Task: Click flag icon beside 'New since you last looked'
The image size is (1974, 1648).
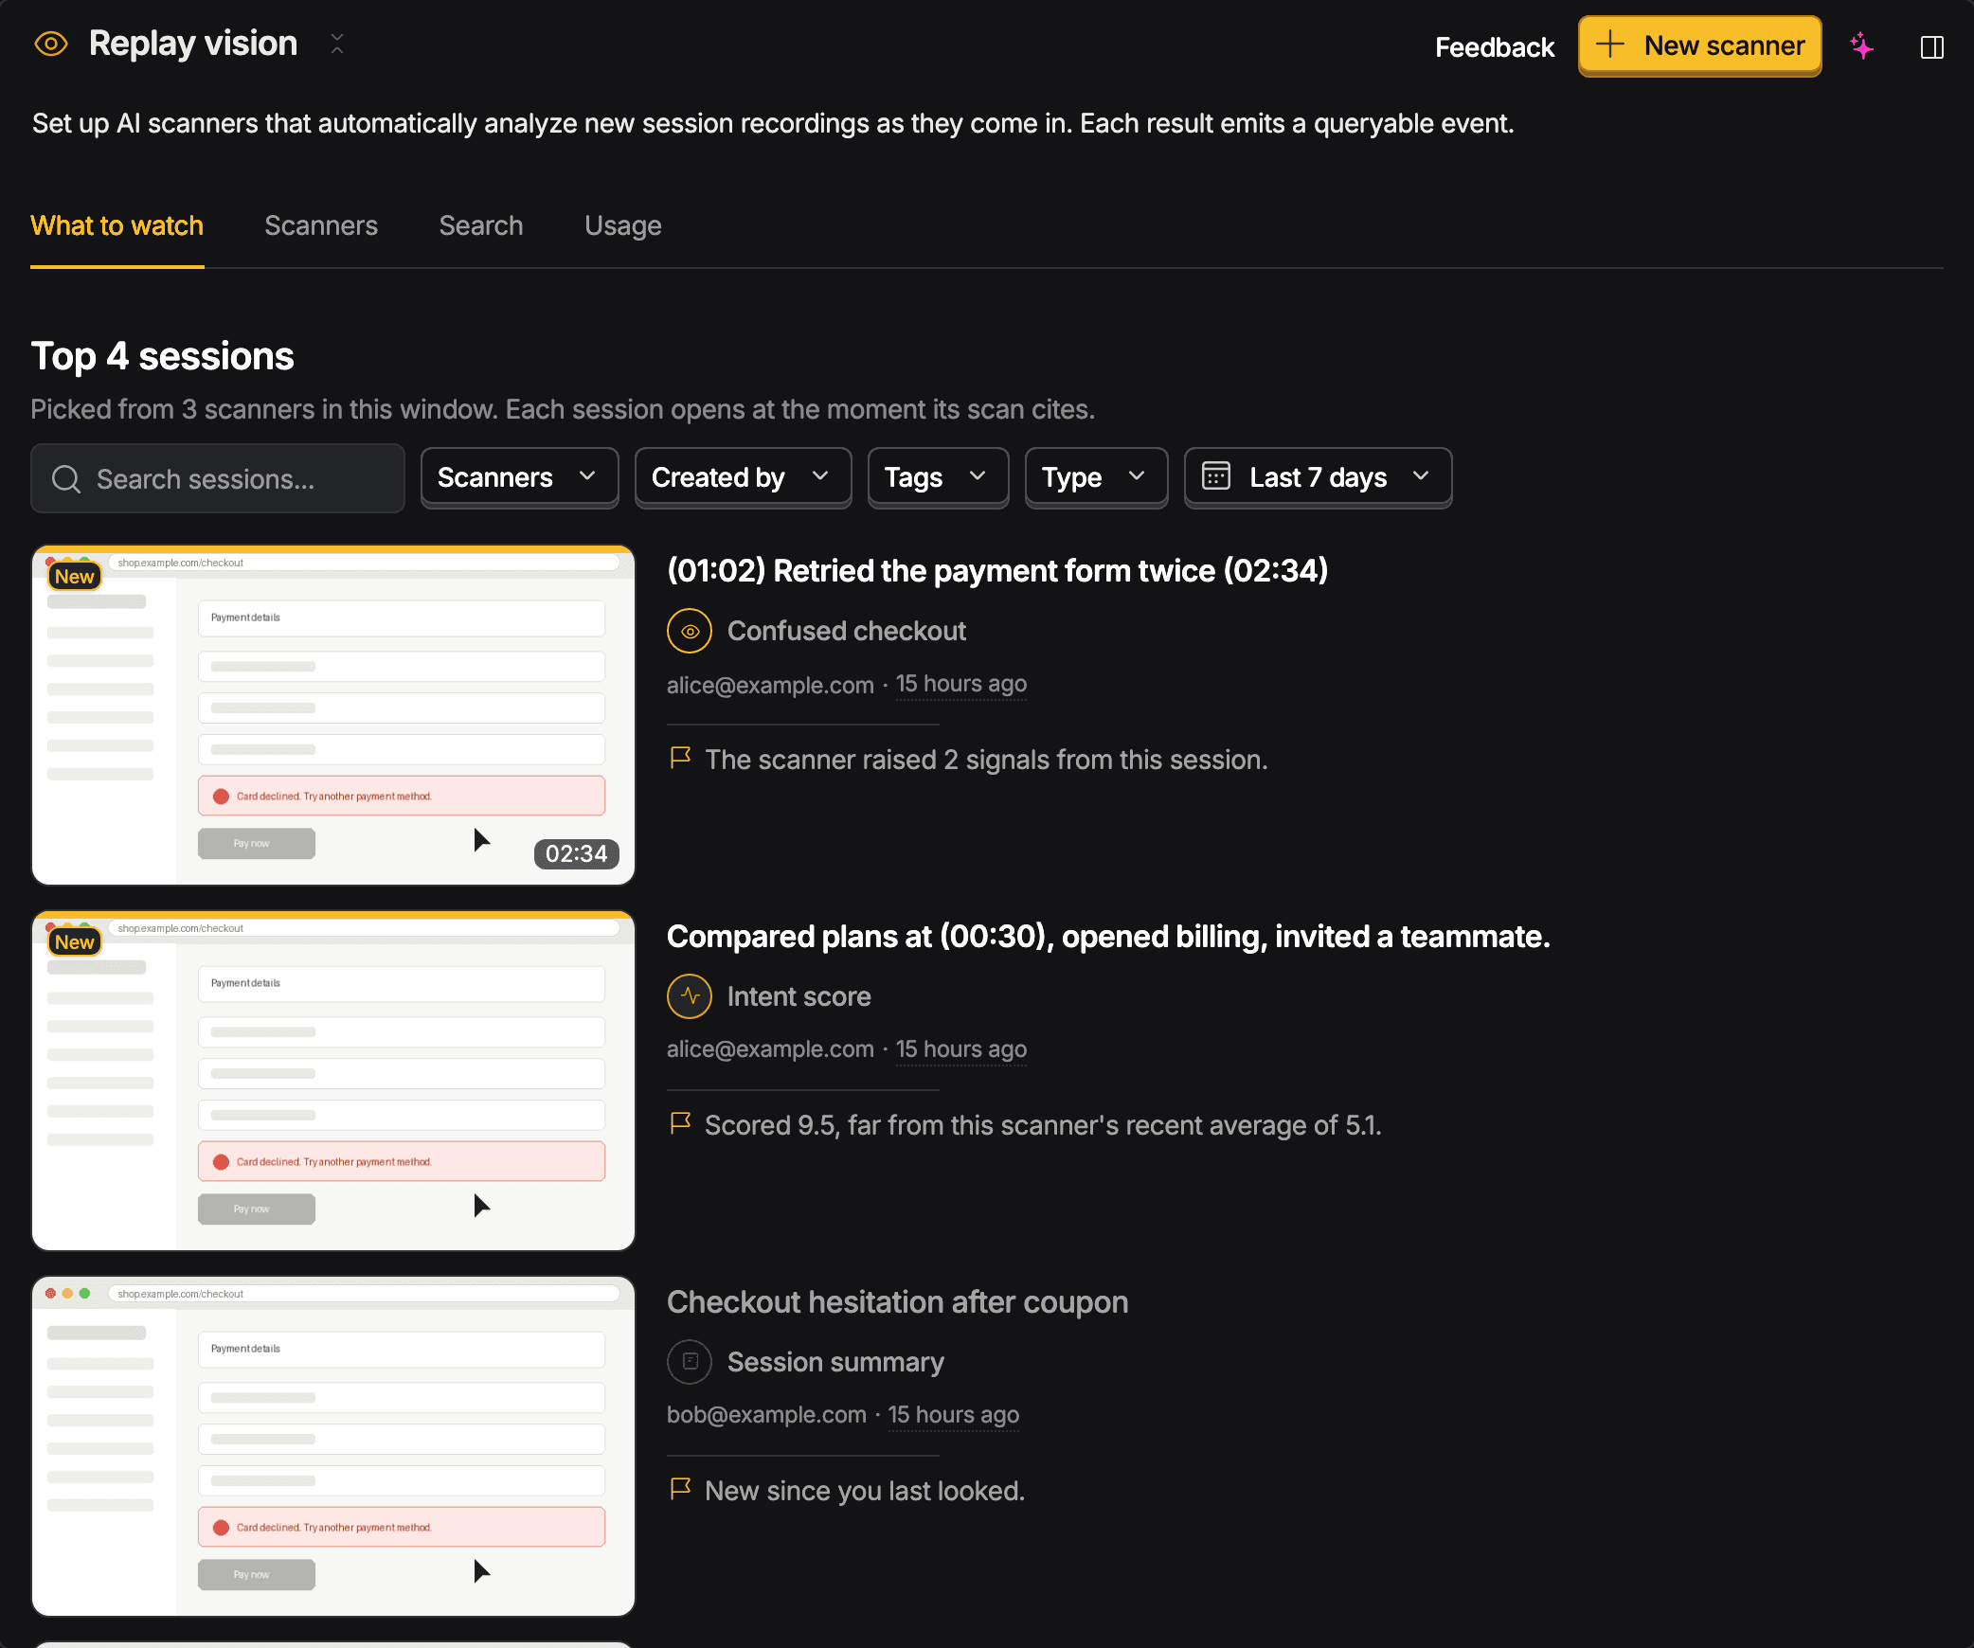Action: (x=680, y=1489)
